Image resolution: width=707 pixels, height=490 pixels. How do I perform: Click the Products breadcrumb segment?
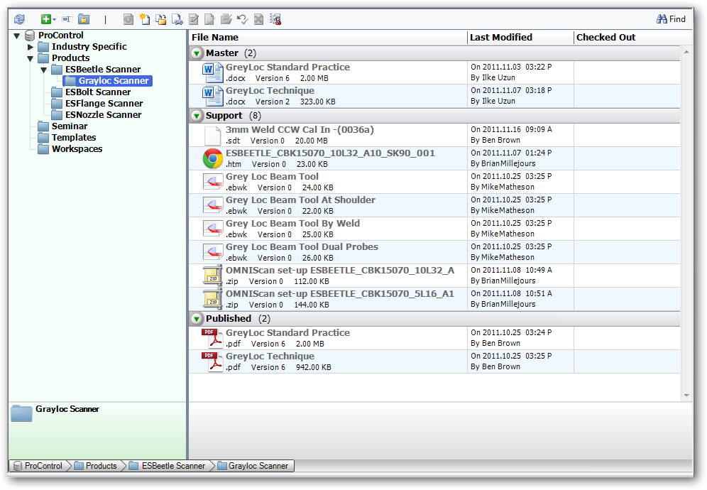[96, 466]
